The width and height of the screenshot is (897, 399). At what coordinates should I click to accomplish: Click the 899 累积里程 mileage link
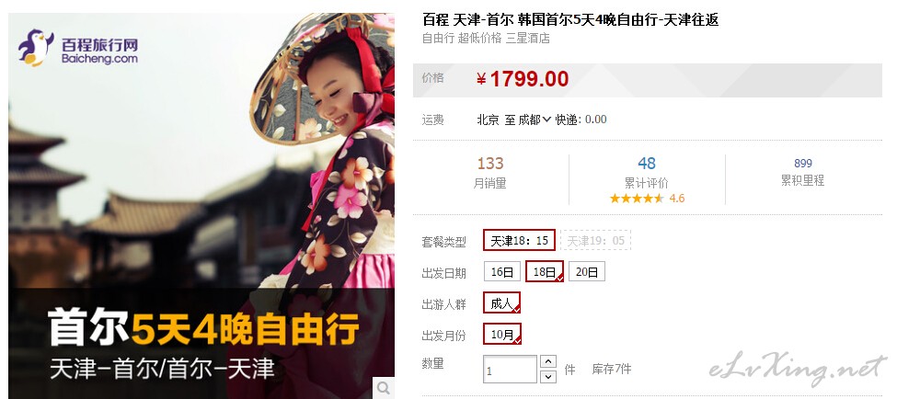tap(802, 172)
